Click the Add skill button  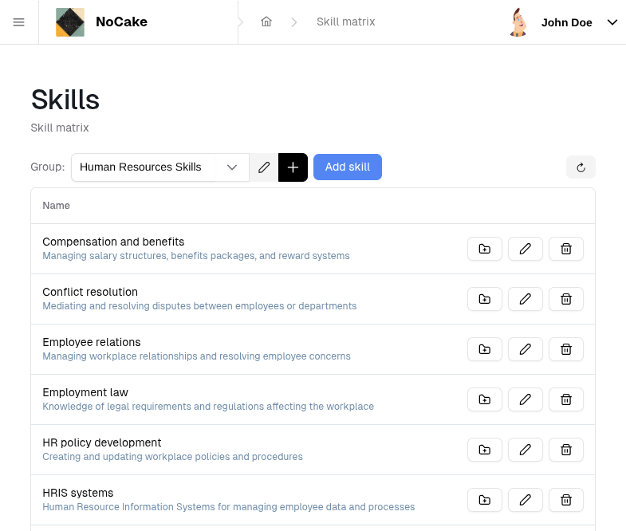[348, 167]
